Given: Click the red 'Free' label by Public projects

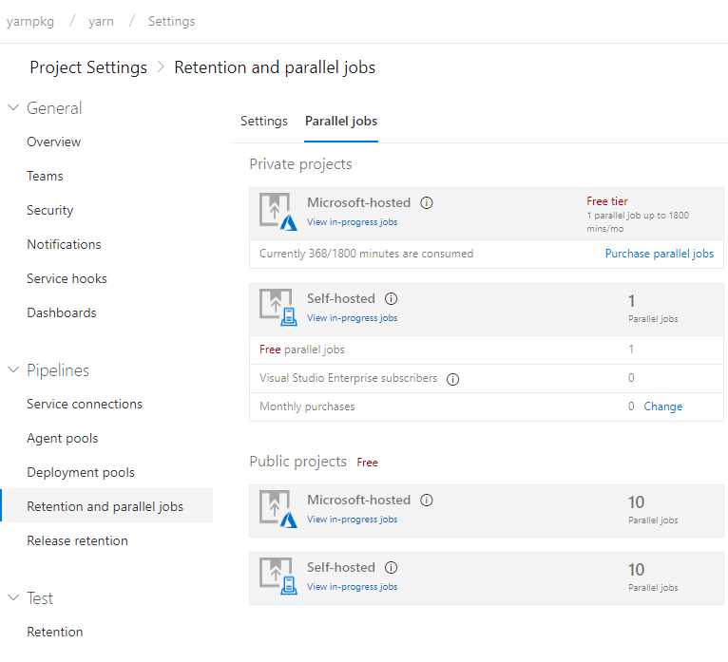Looking at the screenshot, I should point(367,463).
